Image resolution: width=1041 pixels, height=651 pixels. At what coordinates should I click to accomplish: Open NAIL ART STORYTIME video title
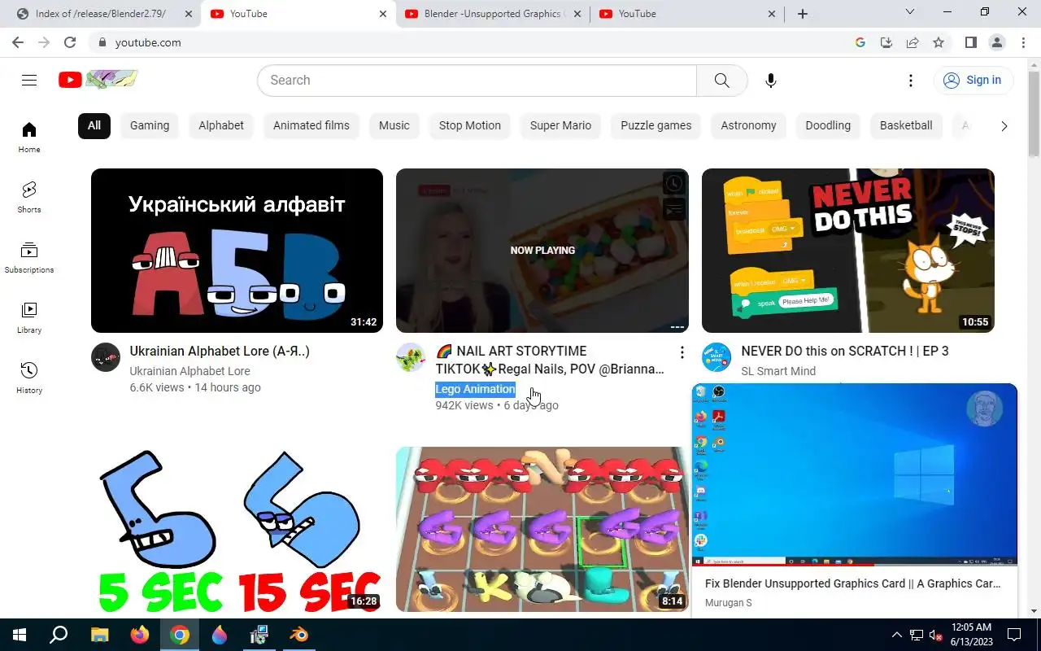pyautogui.click(x=550, y=360)
